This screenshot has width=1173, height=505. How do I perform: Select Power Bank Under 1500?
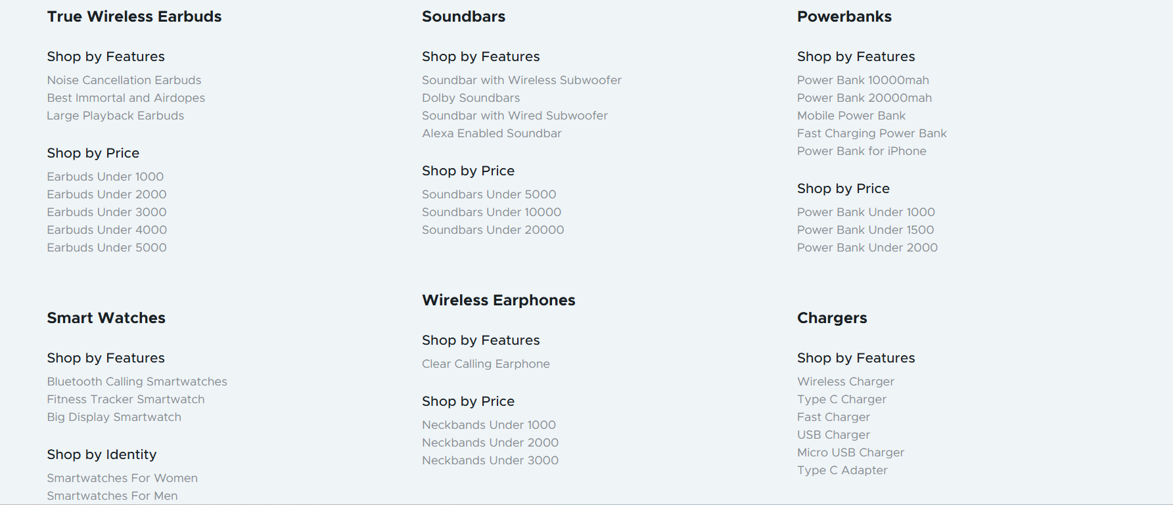click(865, 230)
